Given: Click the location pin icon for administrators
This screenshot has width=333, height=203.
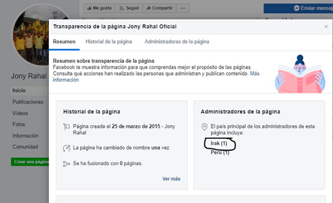Looking at the screenshot, I should coord(204,127).
